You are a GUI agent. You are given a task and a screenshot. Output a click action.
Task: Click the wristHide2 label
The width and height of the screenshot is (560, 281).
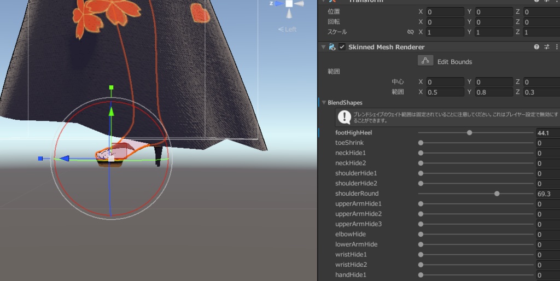click(351, 265)
